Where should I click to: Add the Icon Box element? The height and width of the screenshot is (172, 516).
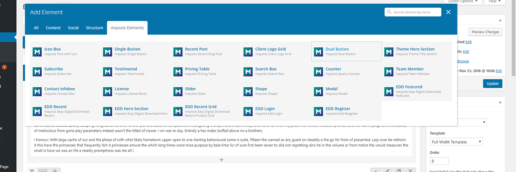click(x=65, y=51)
